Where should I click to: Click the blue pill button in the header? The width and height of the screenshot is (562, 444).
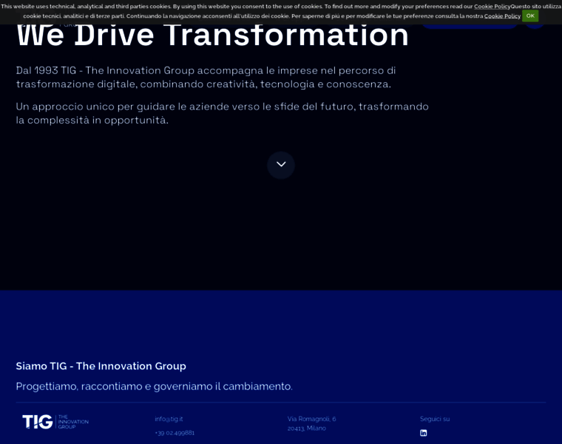(470, 25)
